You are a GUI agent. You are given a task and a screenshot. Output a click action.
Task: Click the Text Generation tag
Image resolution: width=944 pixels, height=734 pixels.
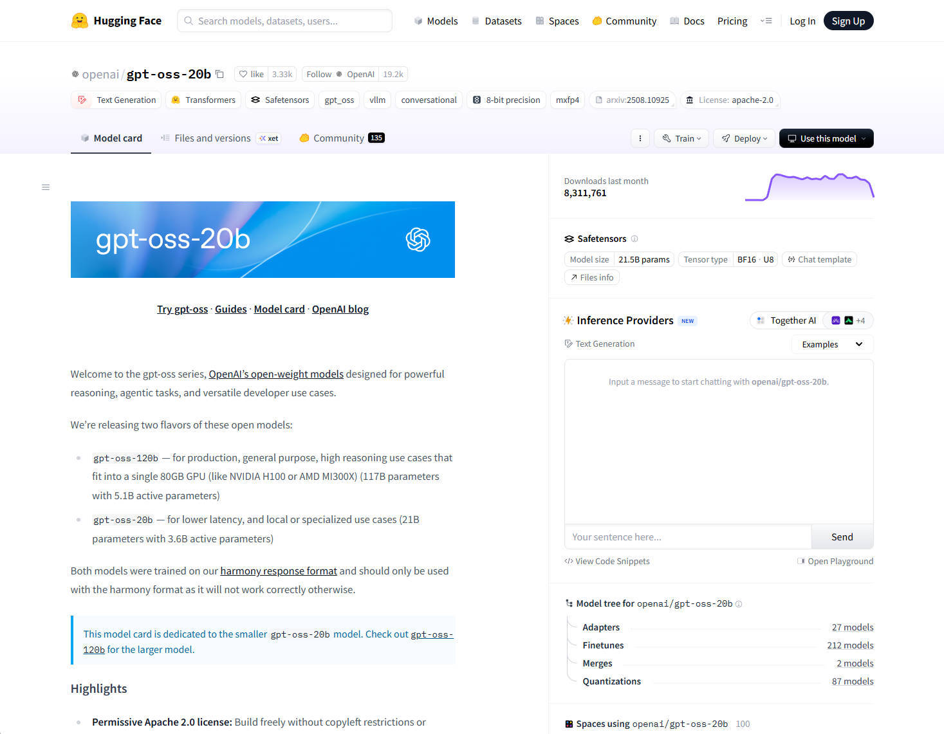(x=116, y=100)
